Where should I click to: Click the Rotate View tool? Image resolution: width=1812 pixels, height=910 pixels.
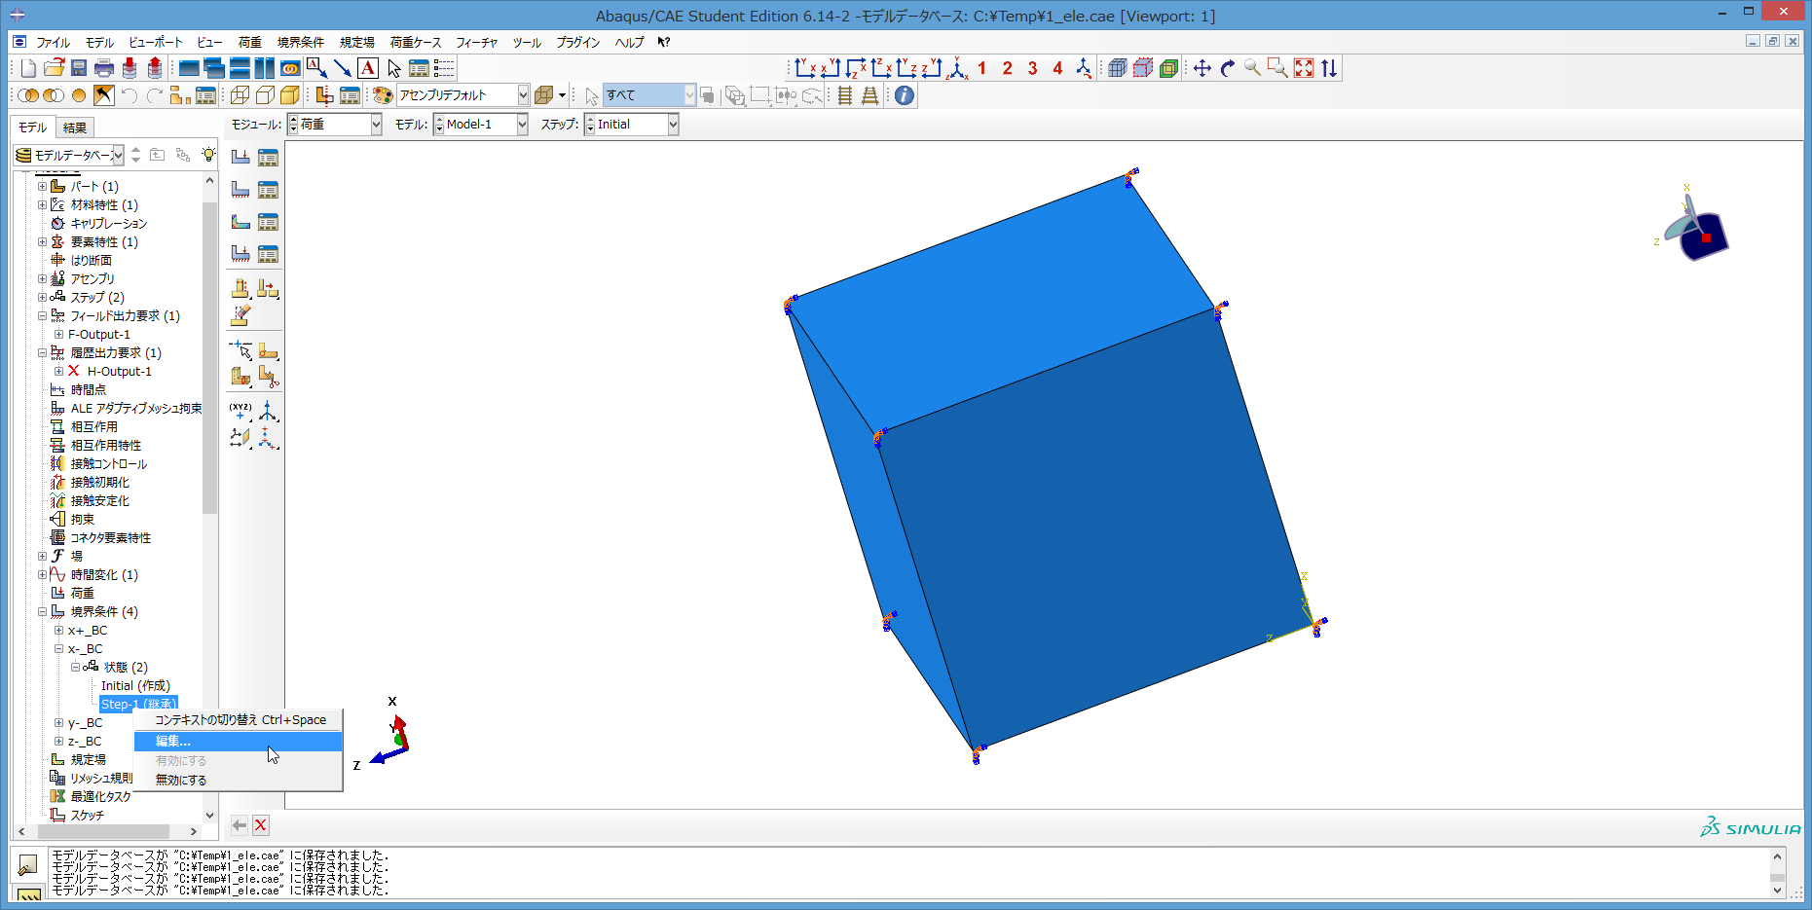coord(1227,68)
